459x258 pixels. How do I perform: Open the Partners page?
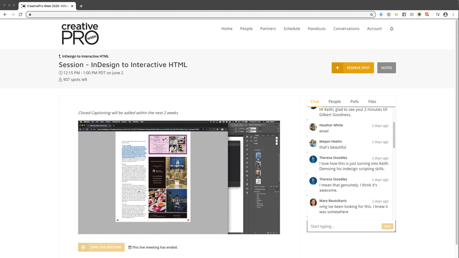tap(268, 28)
